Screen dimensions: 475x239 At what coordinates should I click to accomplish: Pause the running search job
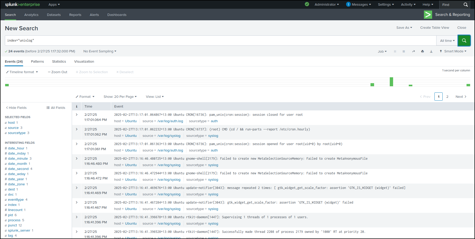coord(395,51)
